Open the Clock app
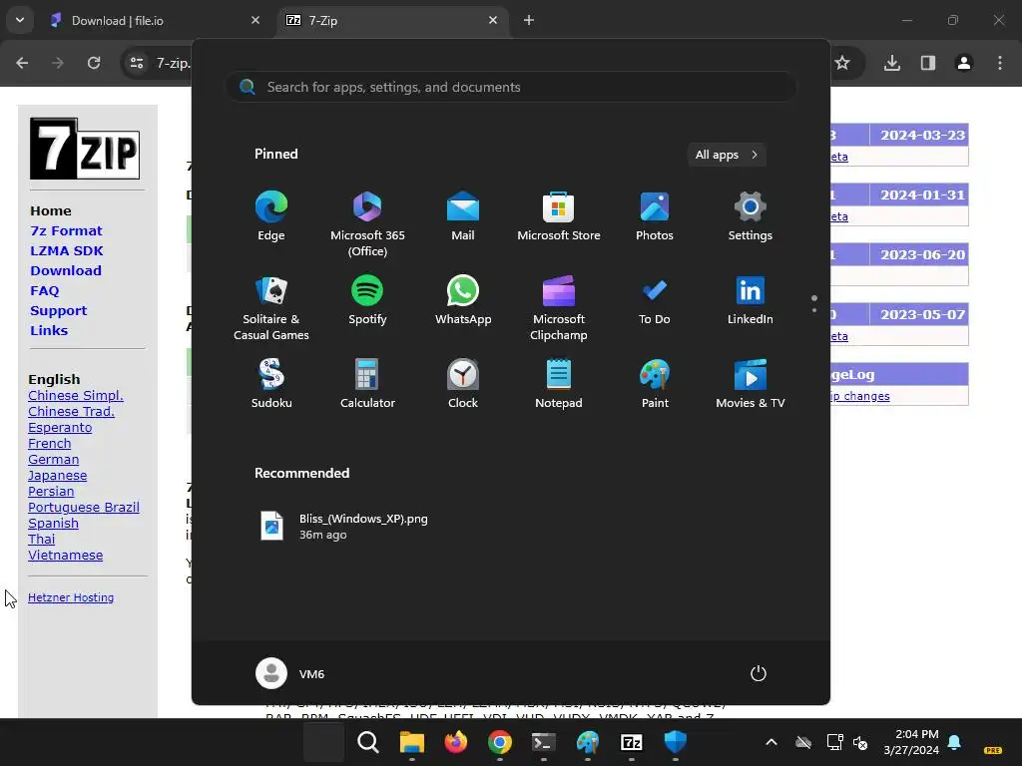This screenshot has height=766, width=1022. click(x=463, y=384)
